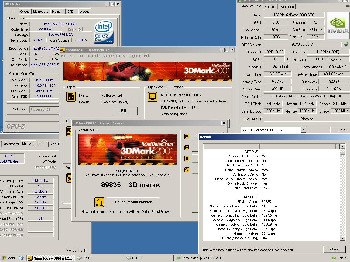This screenshot has width=350, height=262.
Task: Click the Display and CPU Settings monitor icon
Action: pyautogui.click(x=153, y=97)
